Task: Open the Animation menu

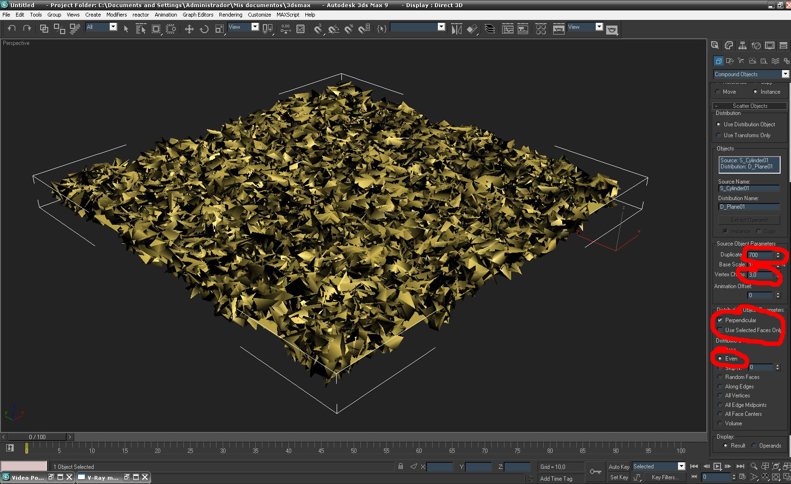Action: [x=165, y=15]
